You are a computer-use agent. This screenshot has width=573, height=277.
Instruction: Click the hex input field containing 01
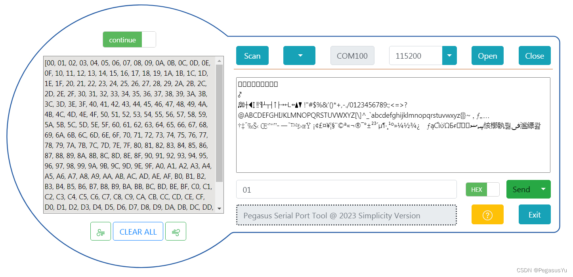tap(346, 189)
